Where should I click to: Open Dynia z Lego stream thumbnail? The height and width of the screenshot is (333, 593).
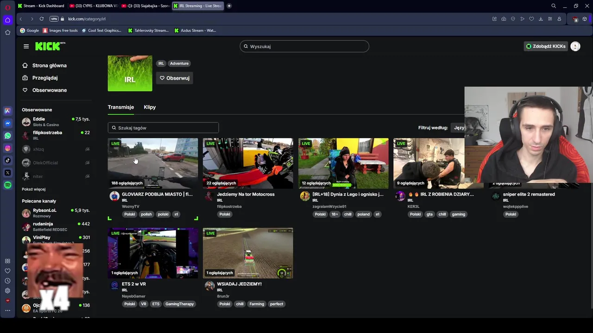[x=343, y=163]
